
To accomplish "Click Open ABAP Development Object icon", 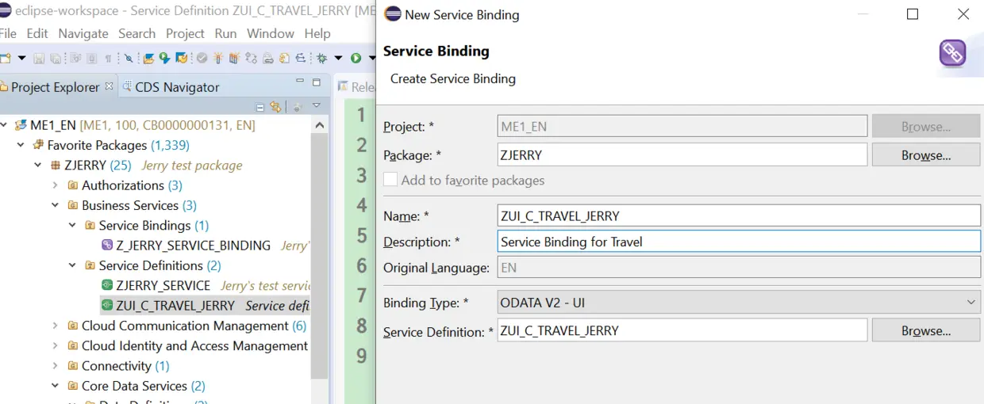I will pyautogui.click(x=148, y=58).
